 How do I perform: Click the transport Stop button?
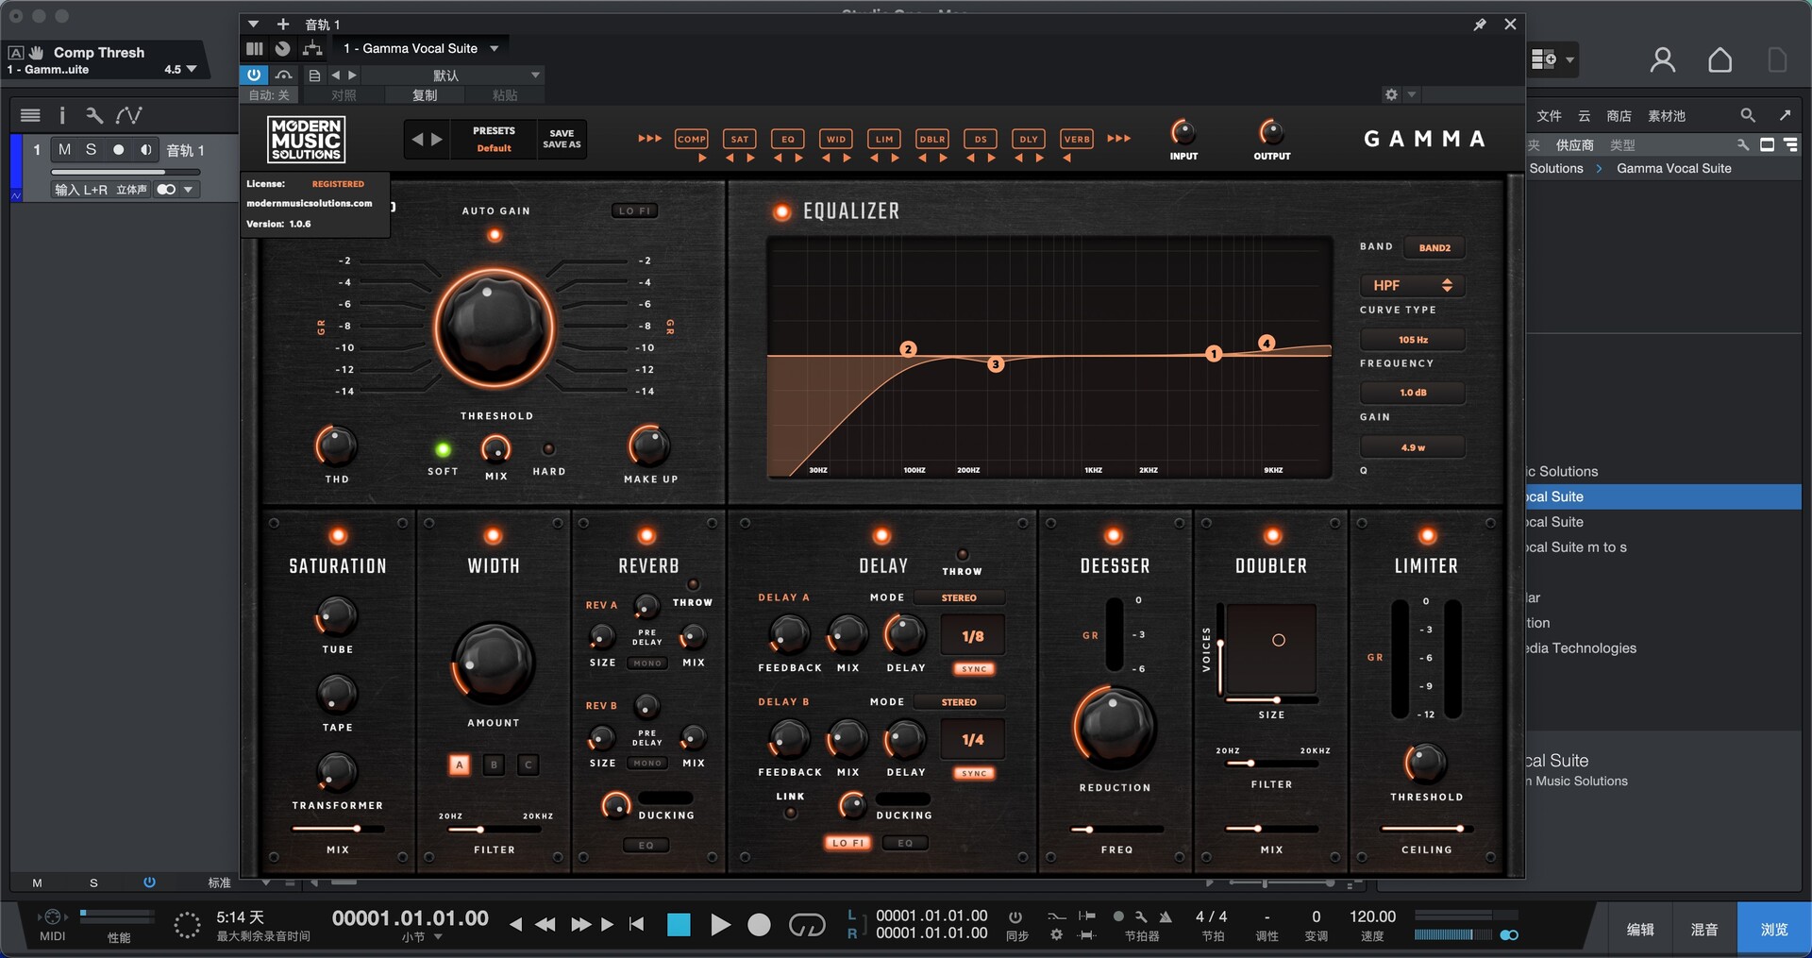tap(679, 925)
